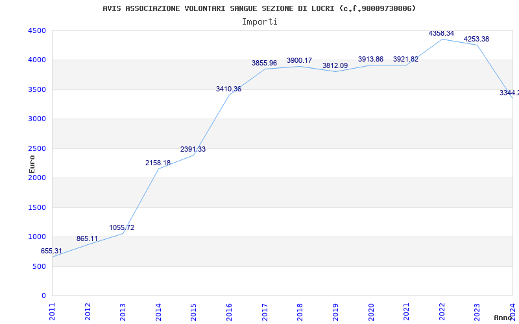The height and width of the screenshot is (324, 519).
Task: Click the 2017 x-axis year label
Action: click(x=265, y=312)
